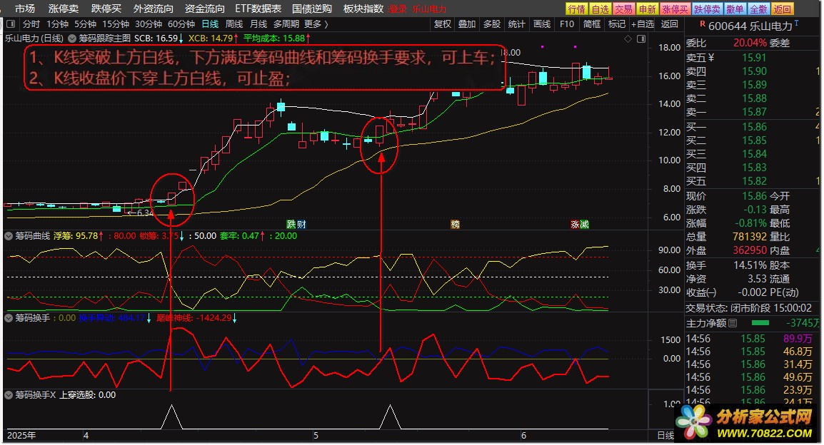Click the yellow 自选 button
The width and height of the screenshot is (824, 445).
tap(600, 9)
